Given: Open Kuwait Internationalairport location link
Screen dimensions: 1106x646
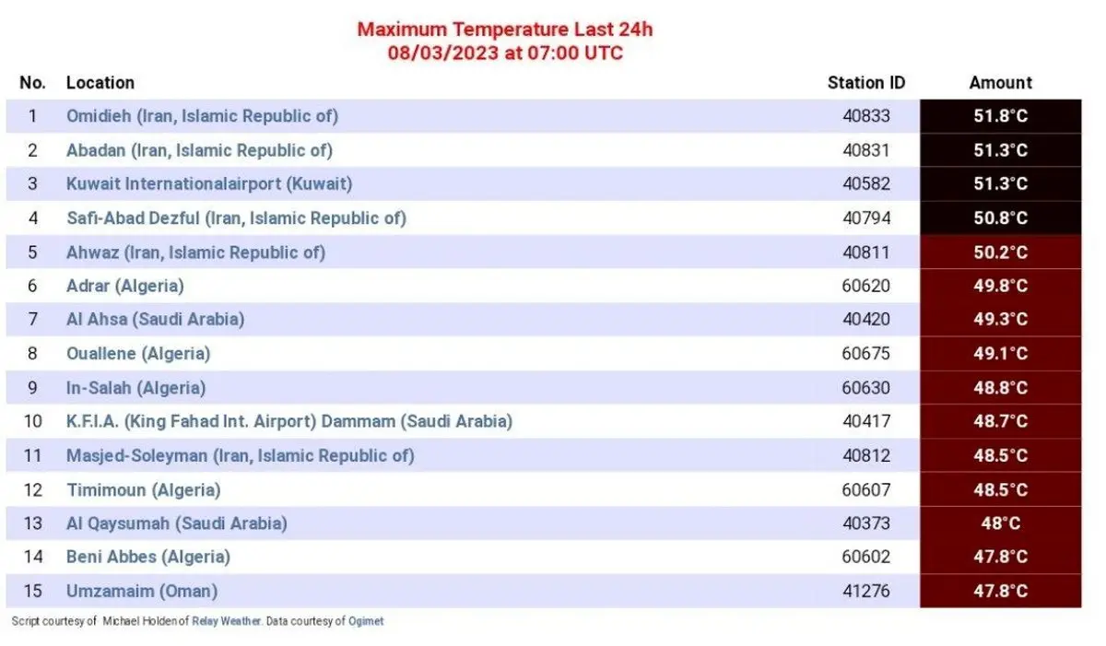Looking at the screenshot, I should [x=209, y=183].
